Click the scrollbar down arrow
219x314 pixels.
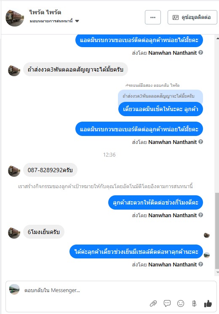point(217,272)
